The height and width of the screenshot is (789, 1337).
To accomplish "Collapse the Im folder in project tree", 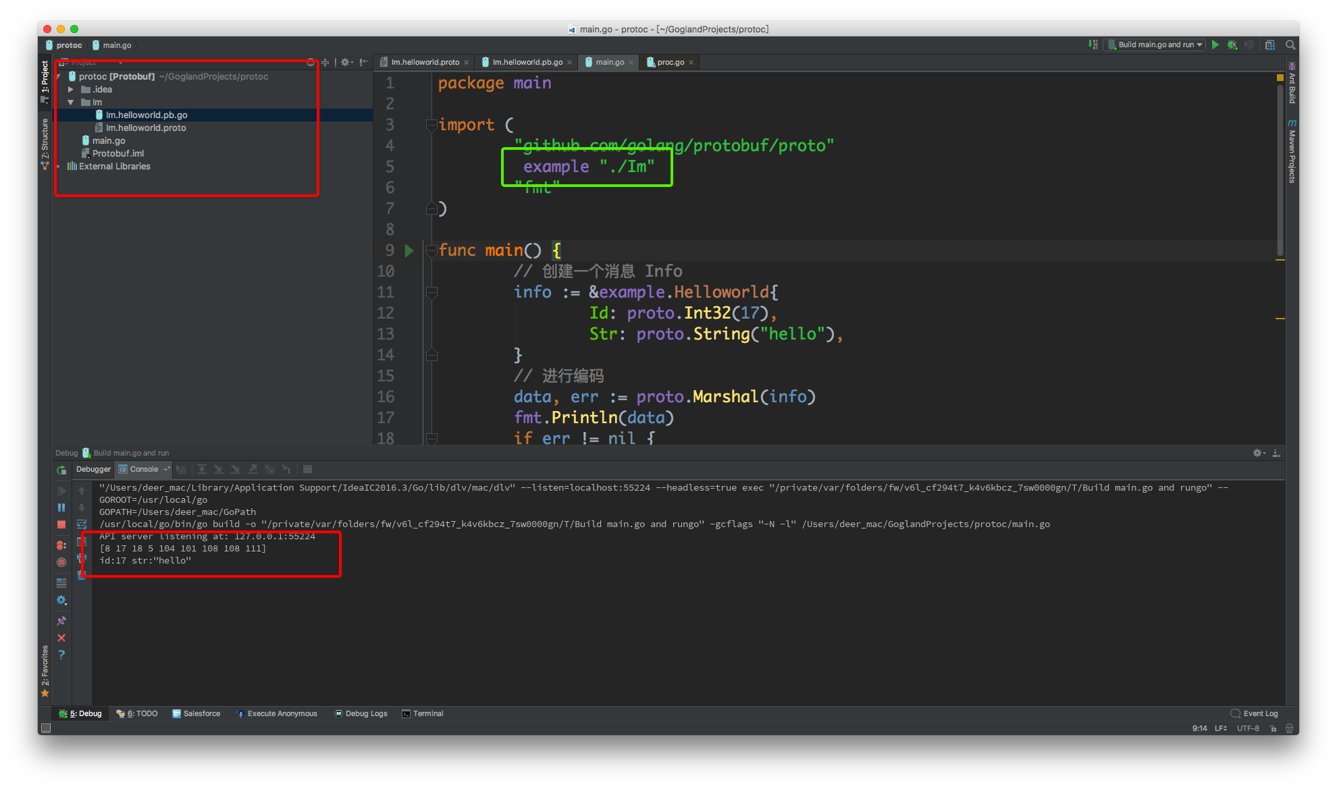I will [71, 102].
